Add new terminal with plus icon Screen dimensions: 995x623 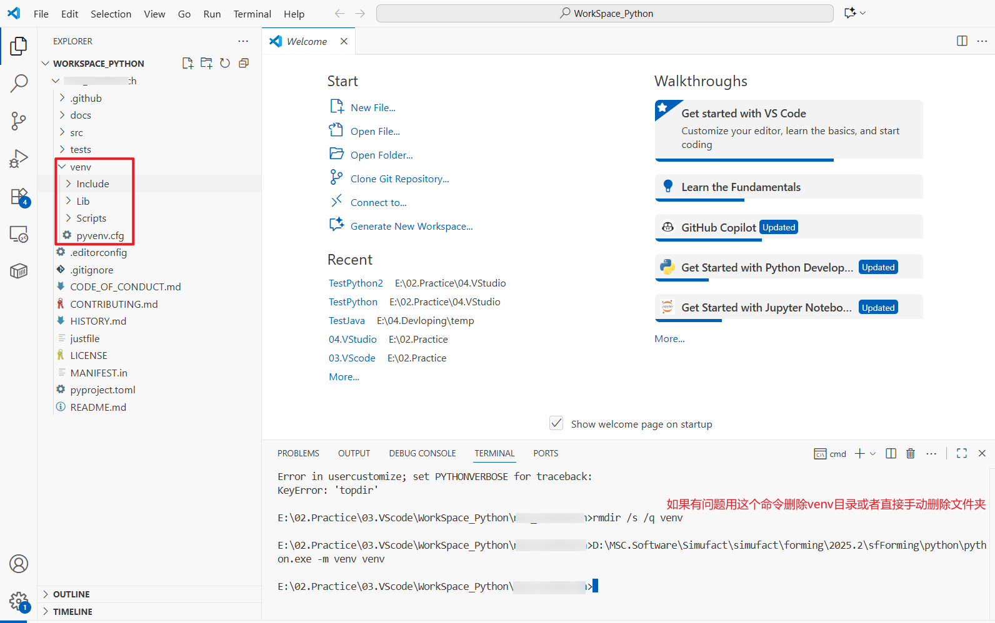[x=860, y=453]
